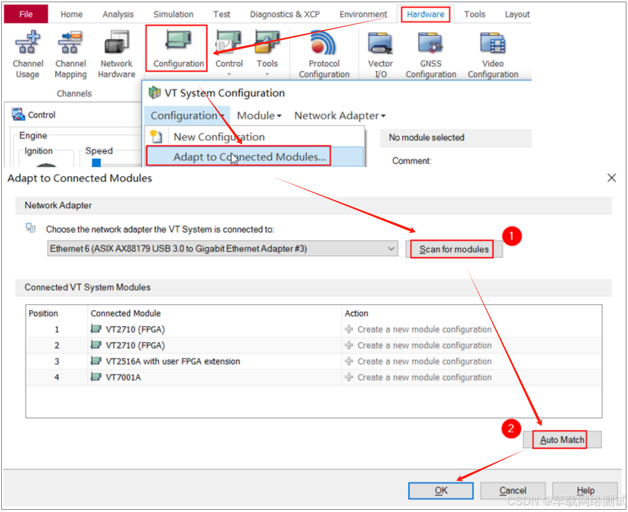Switch to the Tools ribbon tab

click(475, 14)
